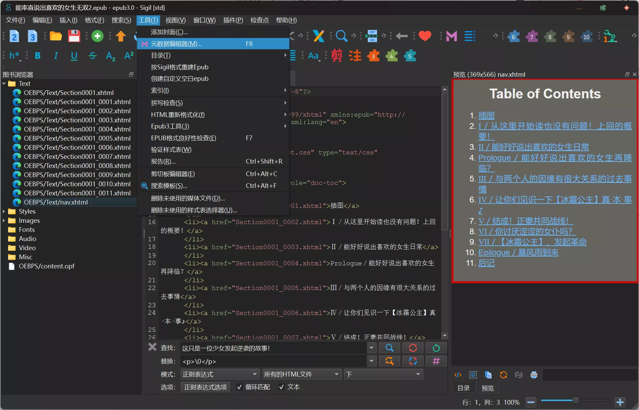This screenshot has width=639, height=410.
Task: Select 元数据编辑器 from the Tools menu
Action: 176,44
